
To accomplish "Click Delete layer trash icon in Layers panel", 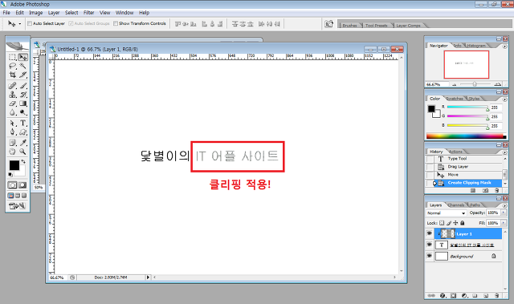I will [x=497, y=295].
